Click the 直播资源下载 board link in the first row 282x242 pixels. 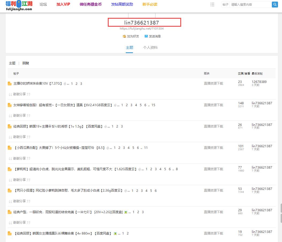click(x=213, y=84)
